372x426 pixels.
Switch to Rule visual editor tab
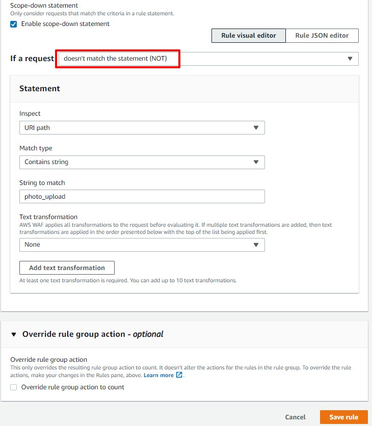[x=249, y=36]
